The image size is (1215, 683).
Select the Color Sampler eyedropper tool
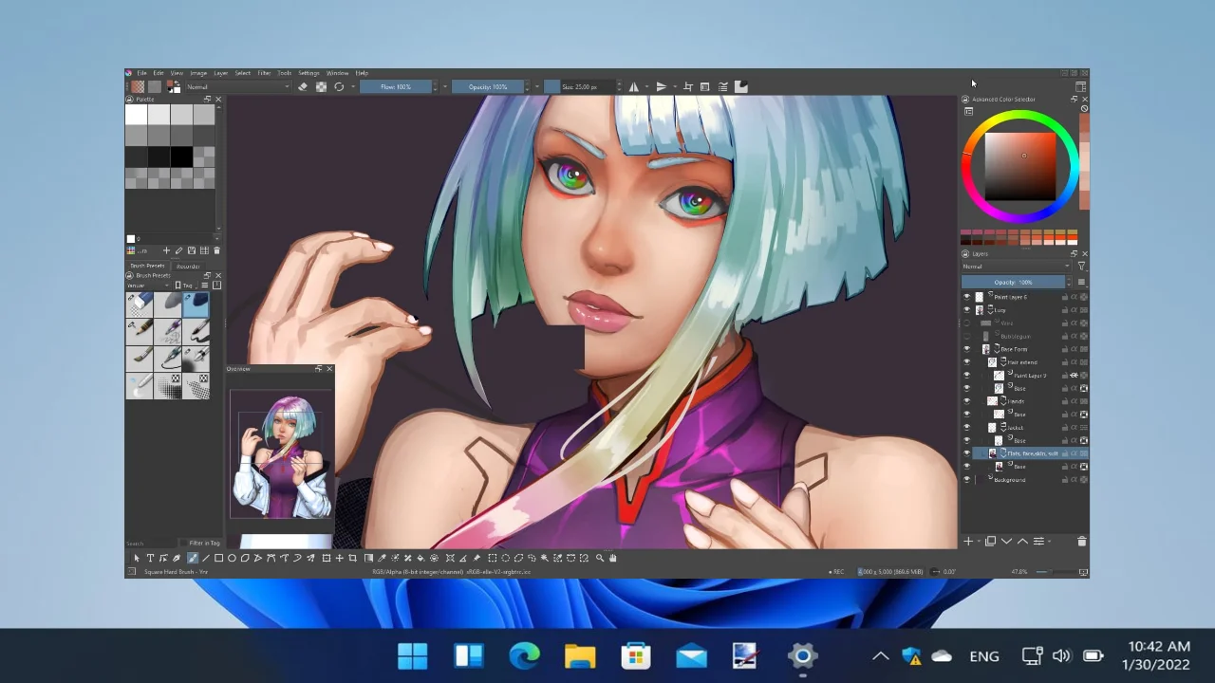[382, 558]
